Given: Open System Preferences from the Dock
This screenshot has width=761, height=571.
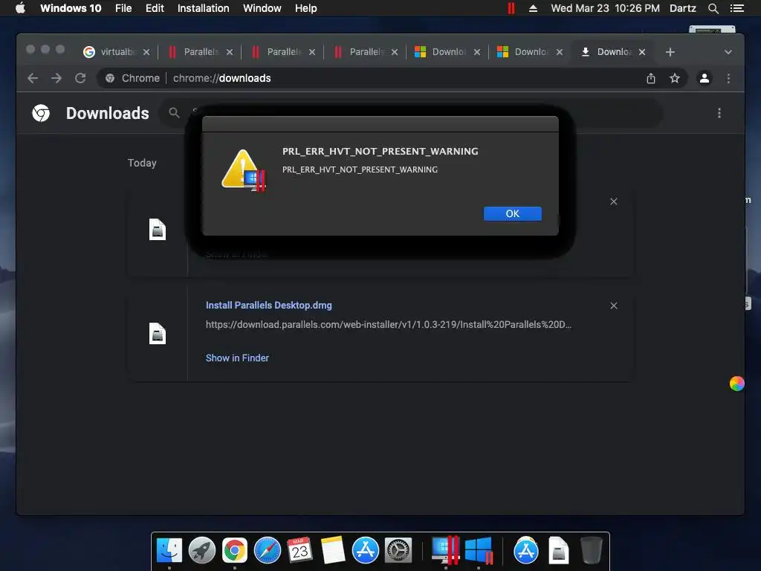Looking at the screenshot, I should pos(398,551).
